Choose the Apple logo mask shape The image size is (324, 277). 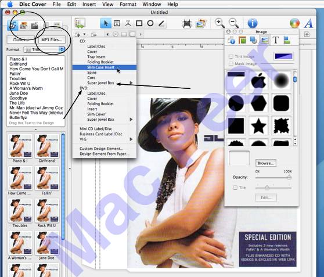click(x=258, y=80)
